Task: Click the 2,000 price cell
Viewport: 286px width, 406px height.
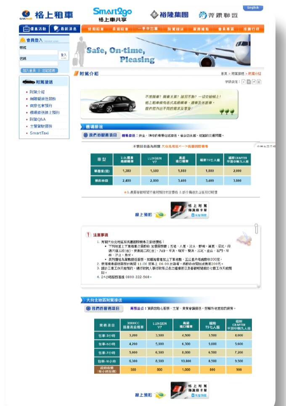Action: (x=237, y=171)
